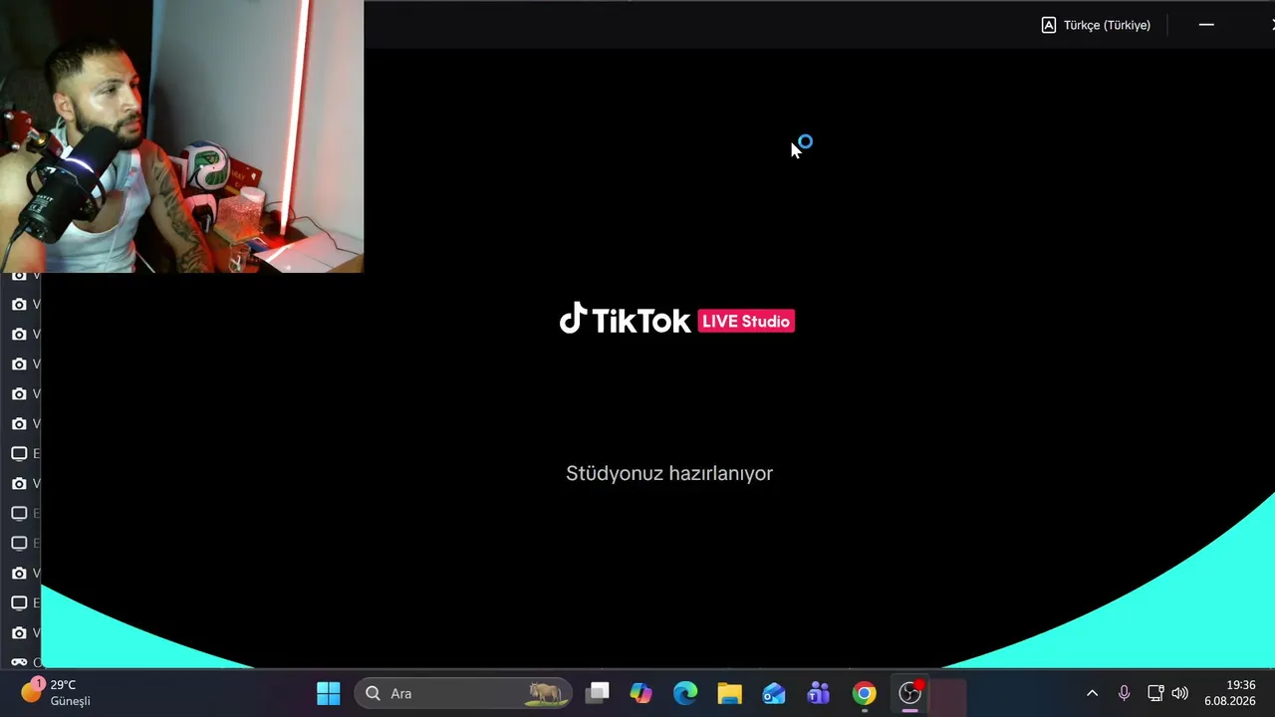Open Outlook from the taskbar
Screen dimensions: 1275x717
tap(774, 693)
